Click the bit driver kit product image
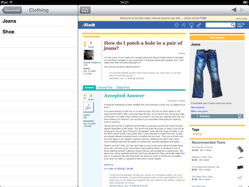Screen dimensions: 249x187 (240, 149)
